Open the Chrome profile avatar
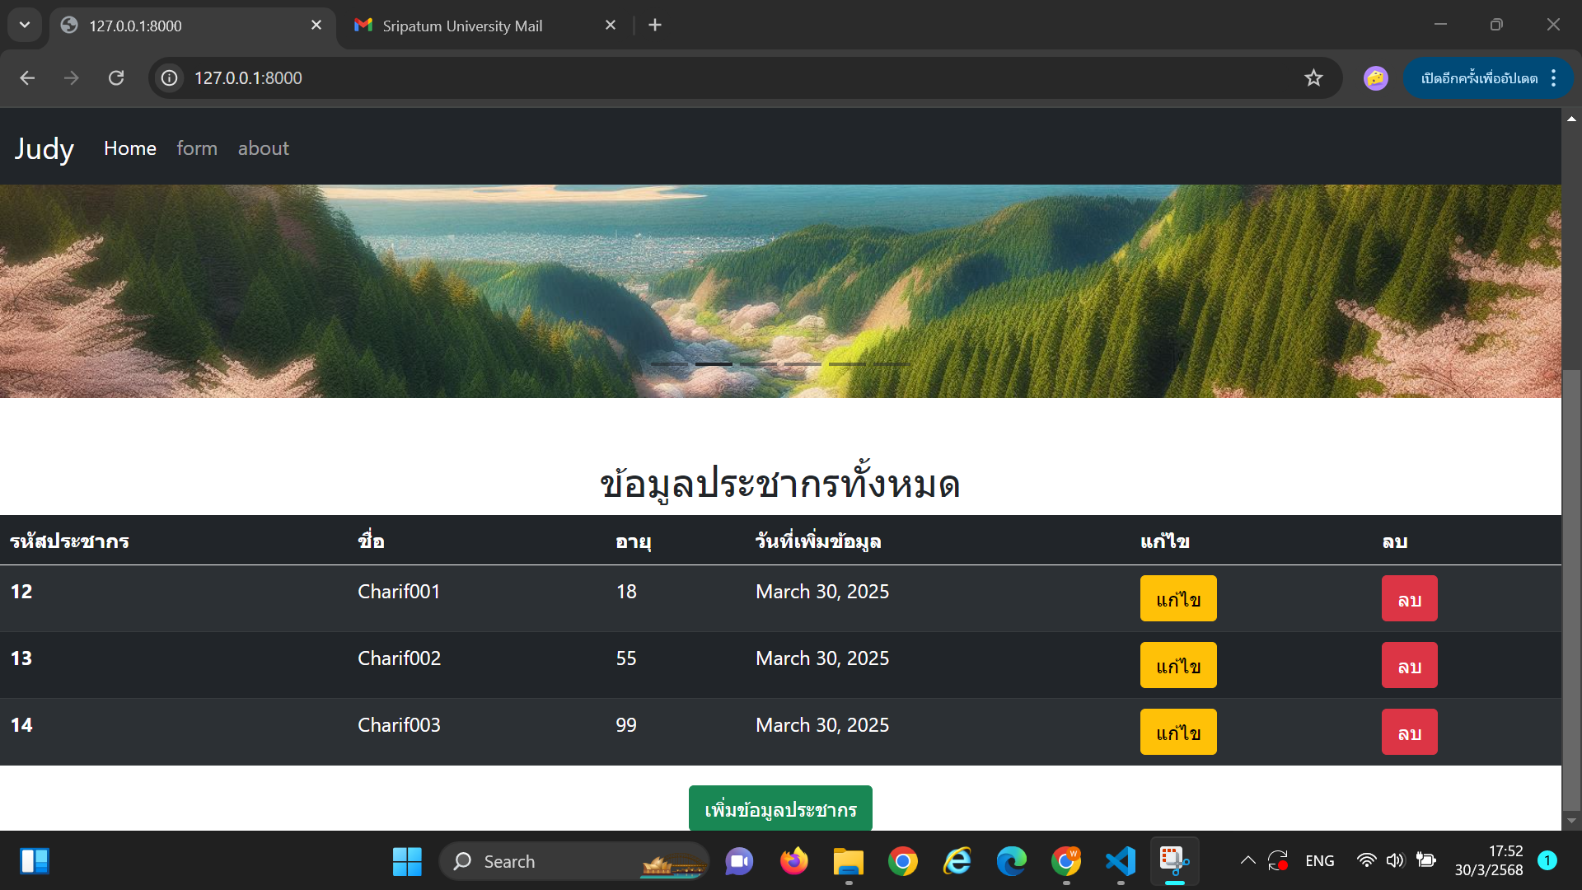 pyautogui.click(x=1375, y=77)
